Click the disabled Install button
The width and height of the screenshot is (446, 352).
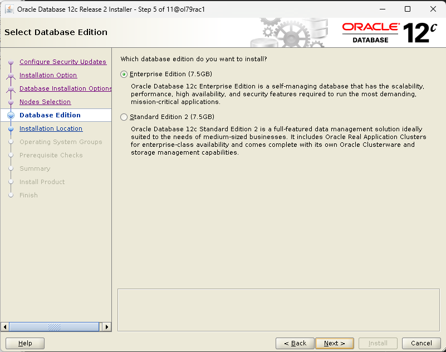378,343
